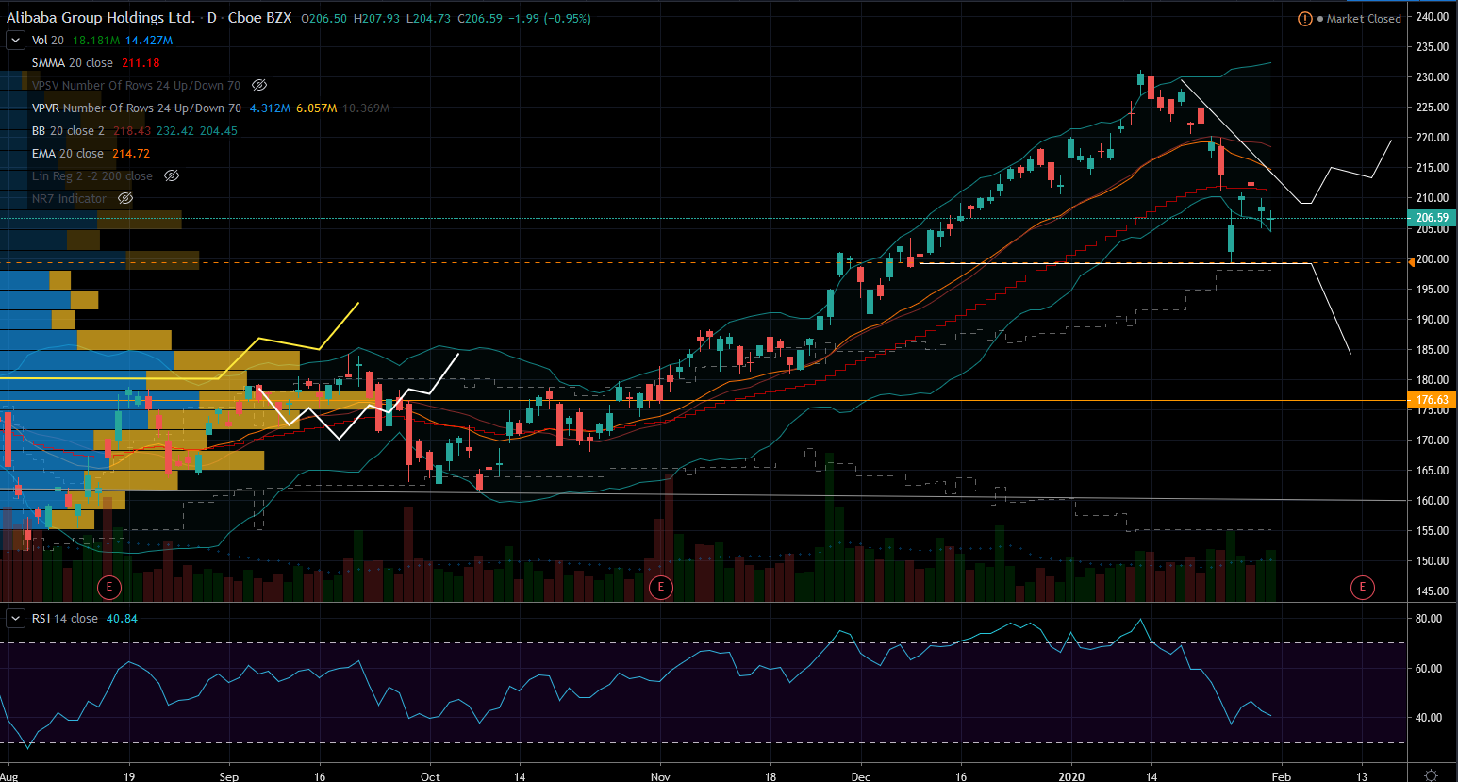
Task: Click the price change -1.99 (-0.95%)
Action: tap(550, 19)
